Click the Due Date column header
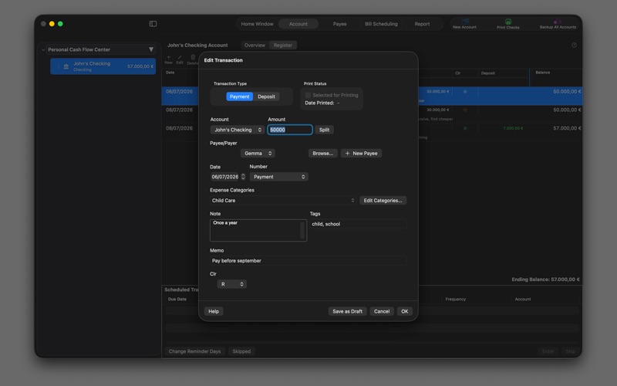617x386 pixels. click(x=177, y=299)
